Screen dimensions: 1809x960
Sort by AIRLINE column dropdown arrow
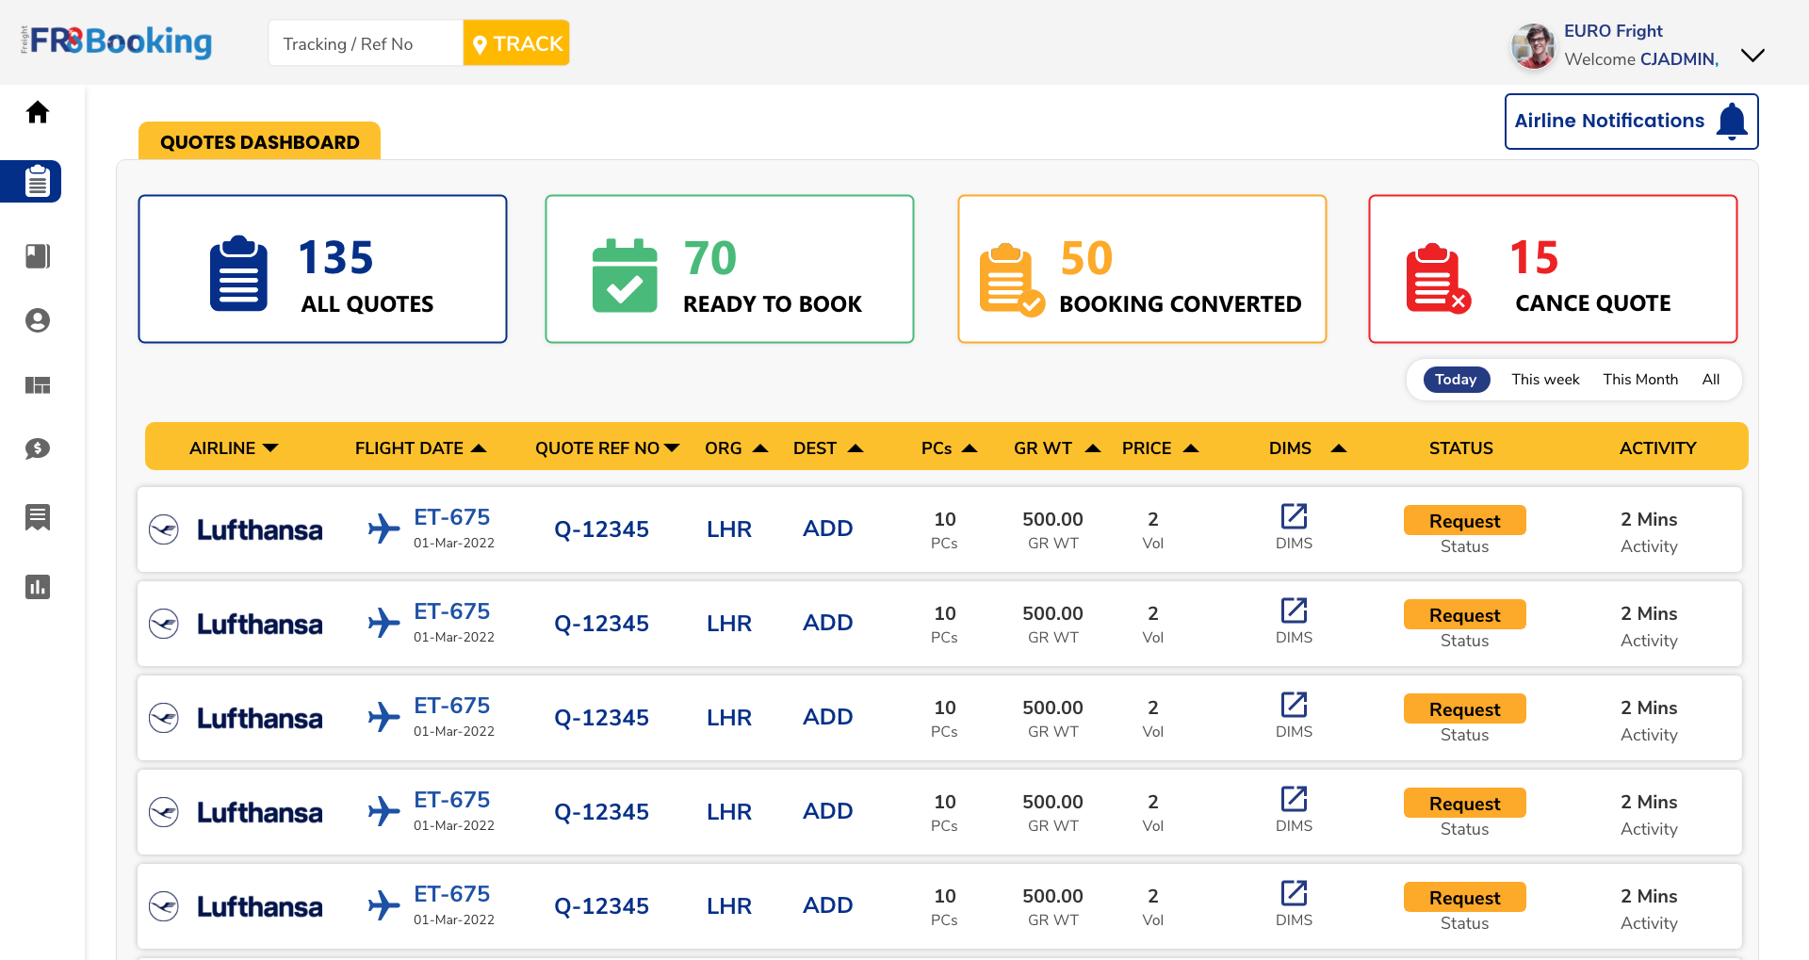click(x=270, y=447)
